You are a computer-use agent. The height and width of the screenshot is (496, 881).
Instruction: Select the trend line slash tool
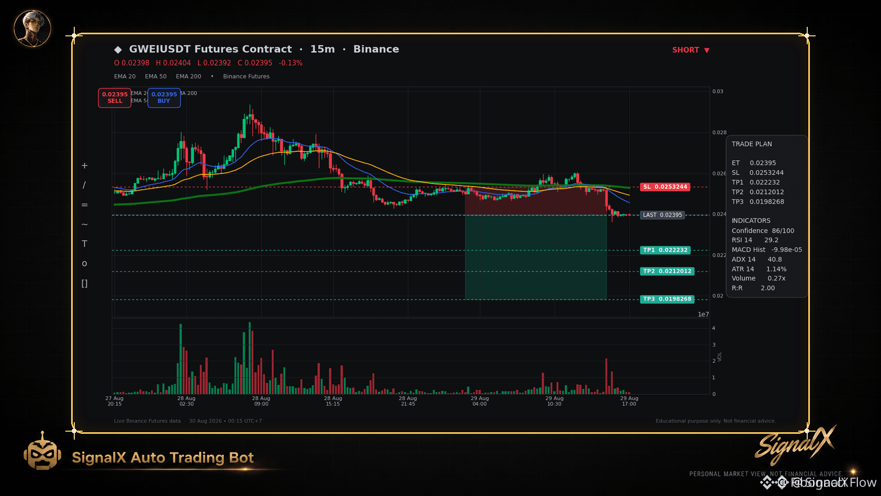(84, 185)
